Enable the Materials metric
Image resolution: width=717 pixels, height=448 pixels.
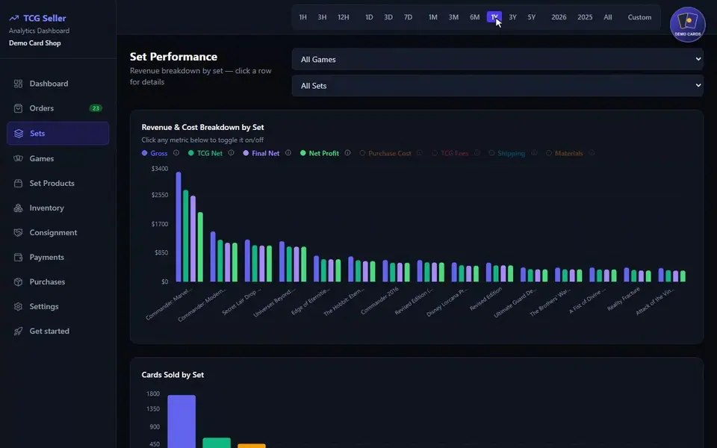point(565,153)
